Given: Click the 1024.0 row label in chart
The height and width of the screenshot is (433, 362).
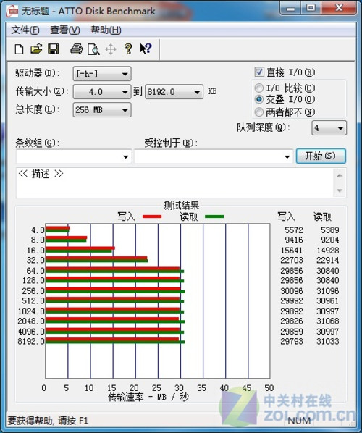Looking at the screenshot, I should tap(31, 311).
